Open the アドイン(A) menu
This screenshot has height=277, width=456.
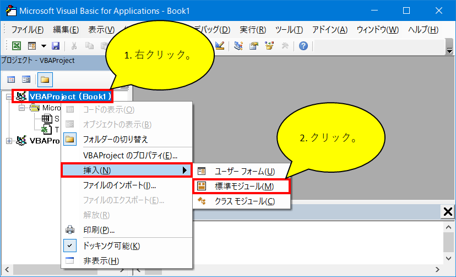[x=330, y=30]
